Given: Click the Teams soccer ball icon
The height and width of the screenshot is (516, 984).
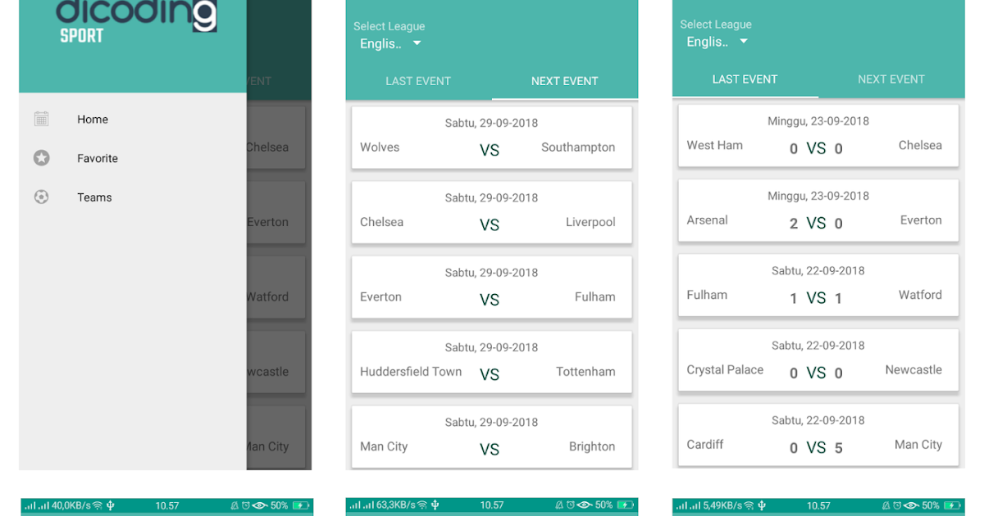Looking at the screenshot, I should (42, 197).
